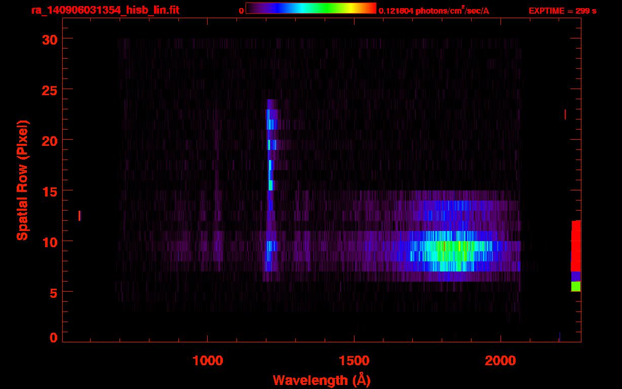Click the 1000 wavelength tick label

208,361
